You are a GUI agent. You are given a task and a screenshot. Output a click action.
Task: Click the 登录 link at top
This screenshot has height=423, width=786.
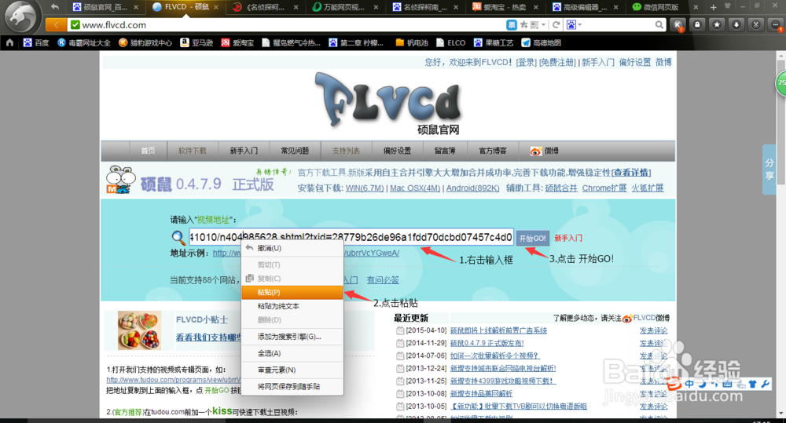(x=527, y=62)
